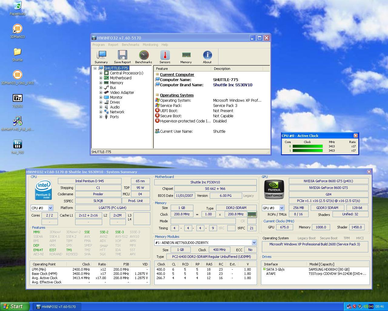Viewport: 388px width, 311px height.
Task: Open the CPU #0 dropdown
Action: tap(50, 208)
